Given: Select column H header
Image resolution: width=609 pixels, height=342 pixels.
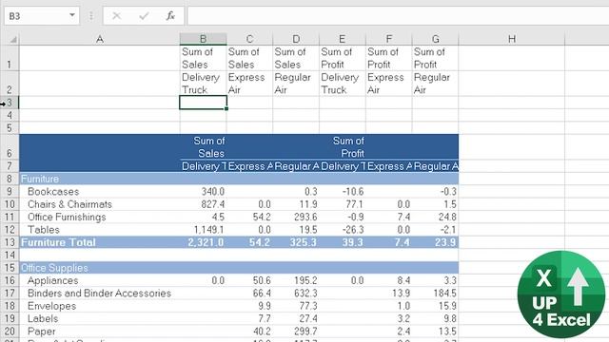Looking at the screenshot, I should 512,39.
